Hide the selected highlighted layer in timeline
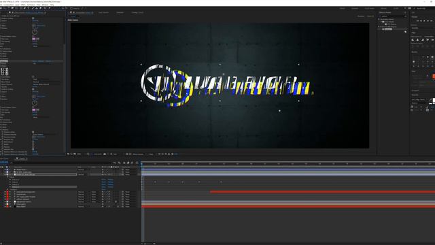Viewport: 435px width, 245px height. click(5, 174)
